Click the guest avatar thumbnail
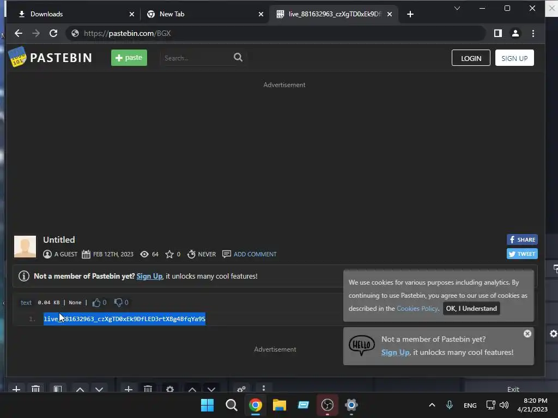This screenshot has width=558, height=418. [x=25, y=247]
